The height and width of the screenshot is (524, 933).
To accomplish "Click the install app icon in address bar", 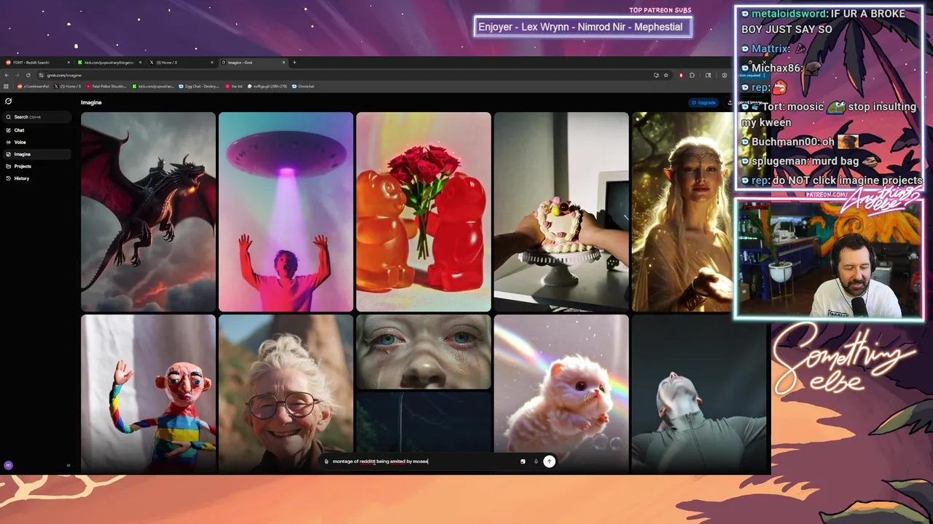I will click(656, 75).
